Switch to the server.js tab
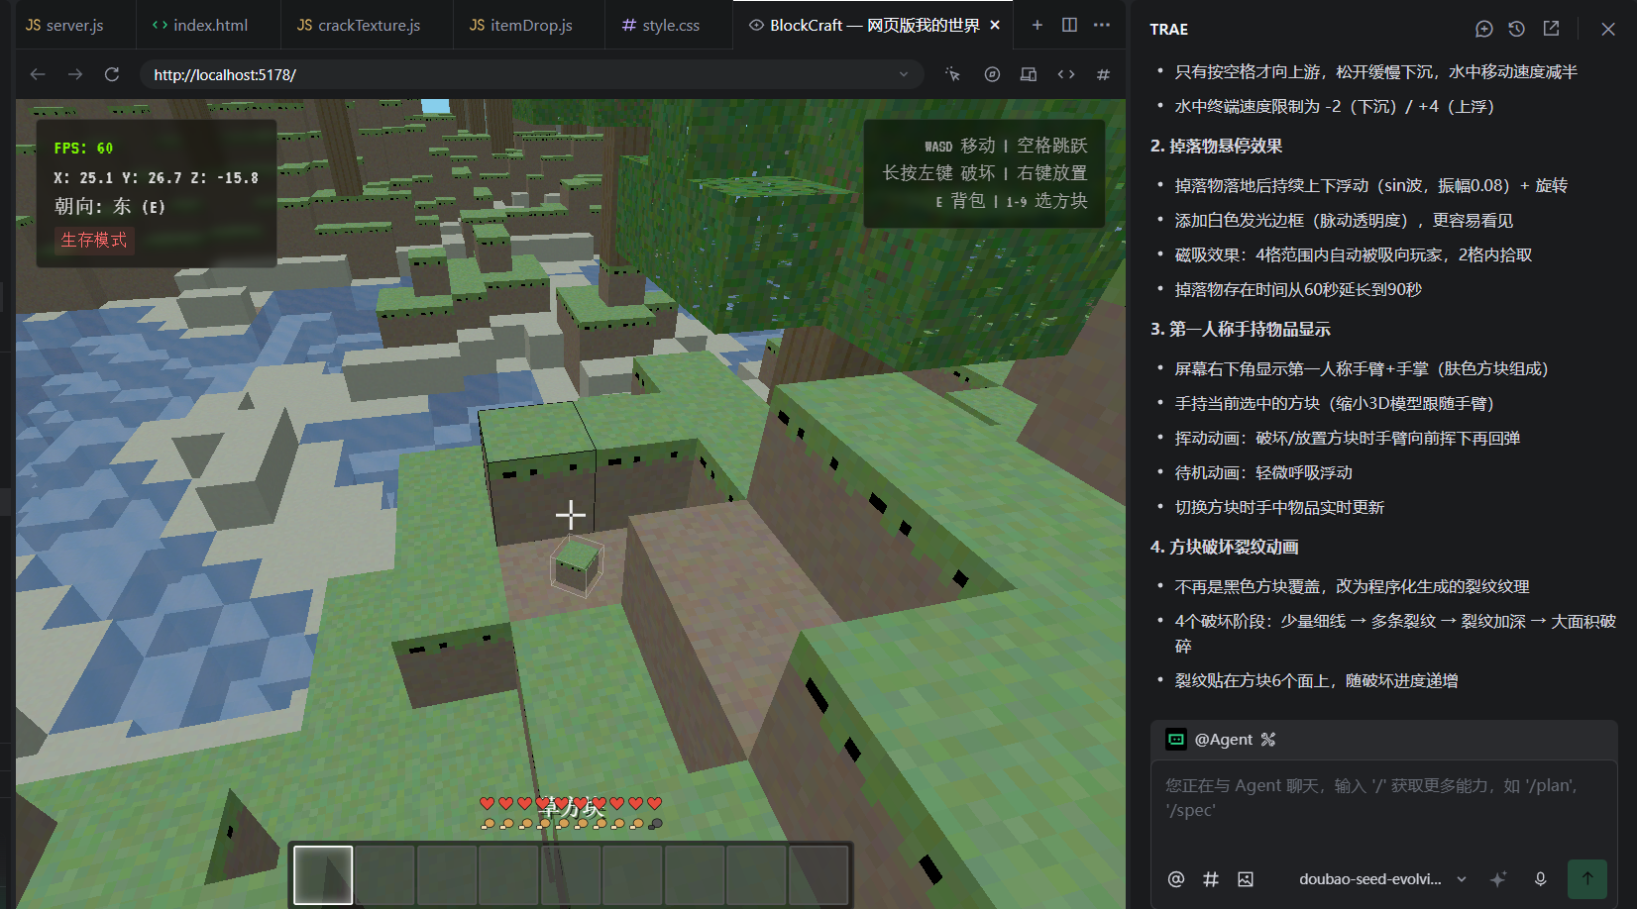This screenshot has width=1637, height=909. [x=65, y=25]
